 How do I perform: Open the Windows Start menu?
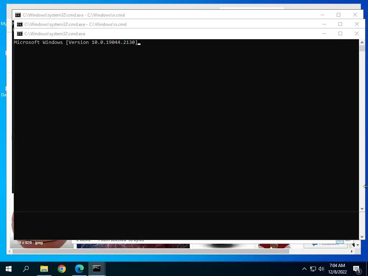click(x=9, y=268)
